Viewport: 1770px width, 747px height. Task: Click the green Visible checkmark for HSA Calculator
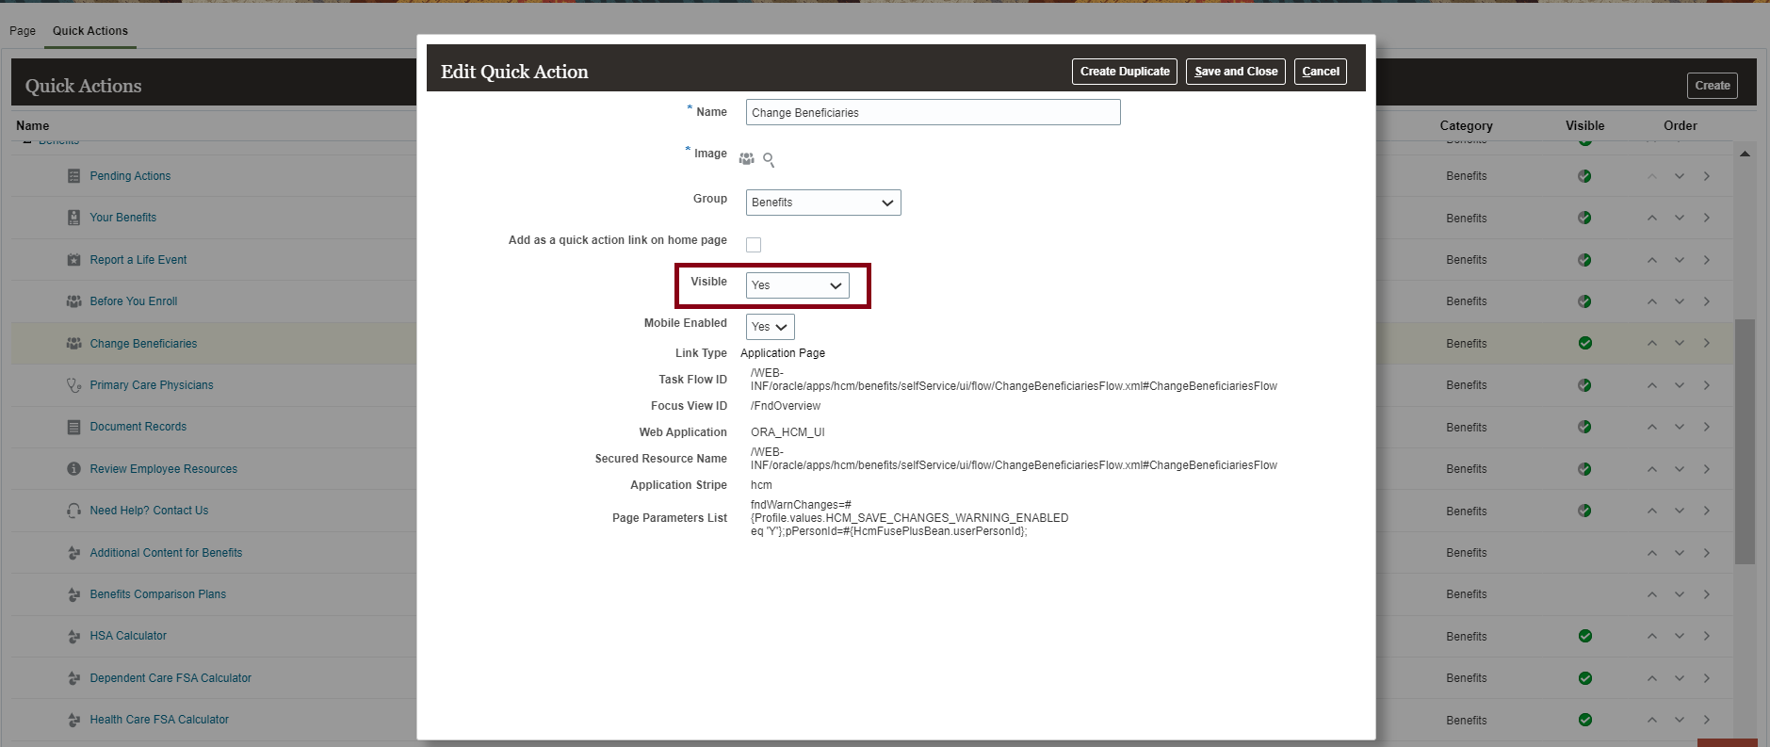(1585, 637)
